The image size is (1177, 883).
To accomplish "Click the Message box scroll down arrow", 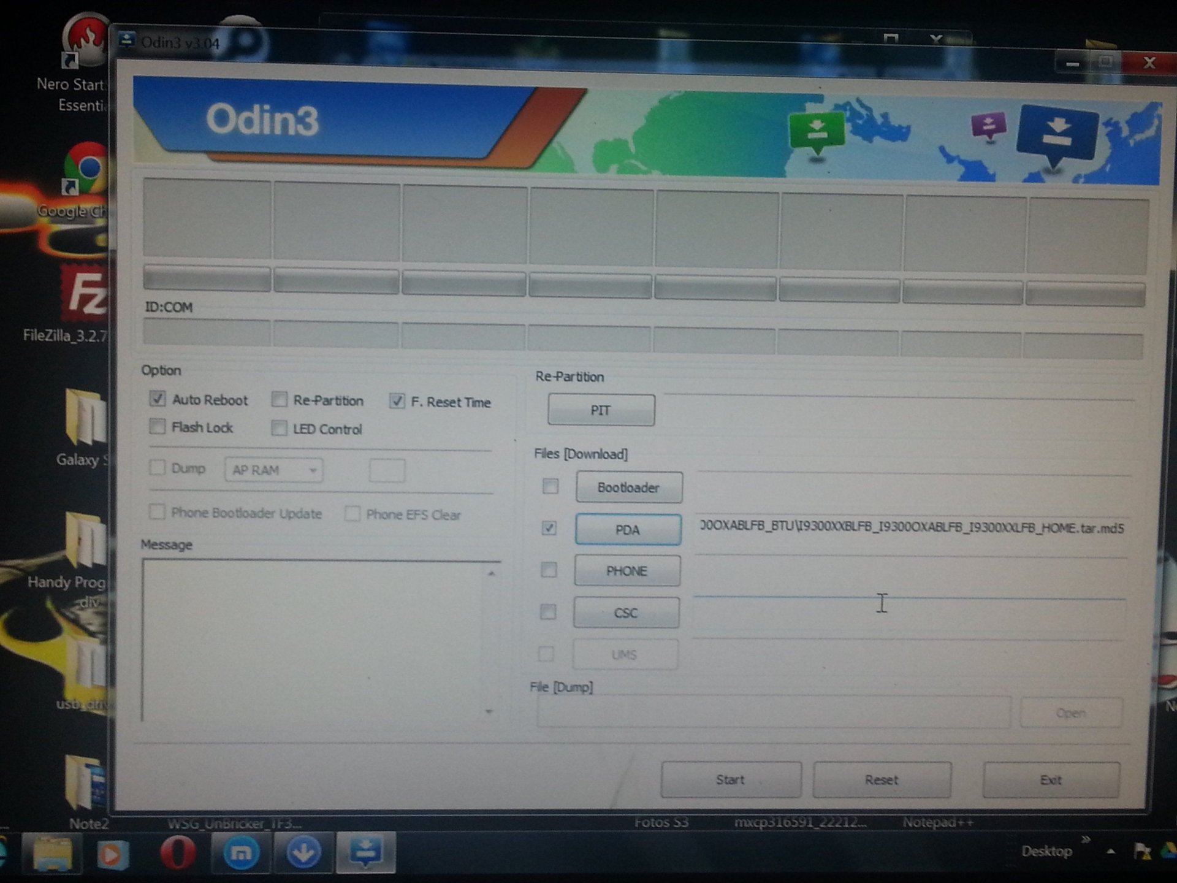I will (489, 711).
